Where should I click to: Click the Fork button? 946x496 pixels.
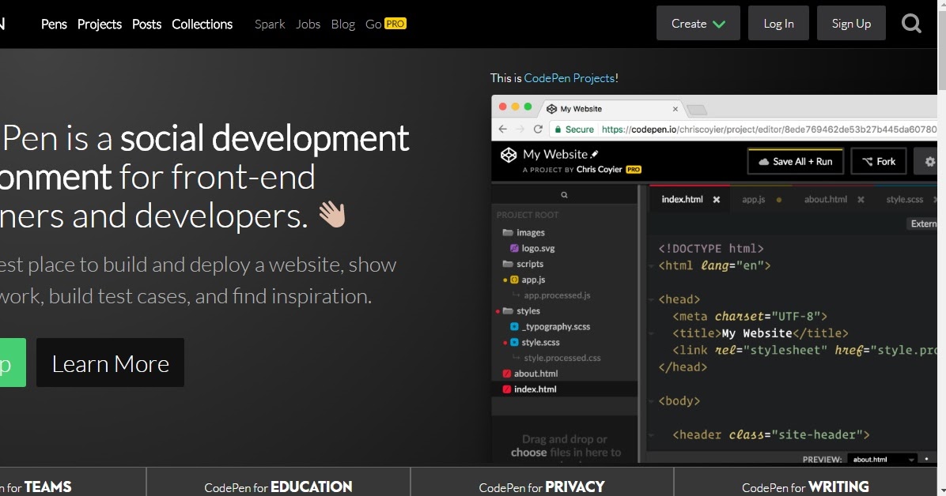point(879,162)
